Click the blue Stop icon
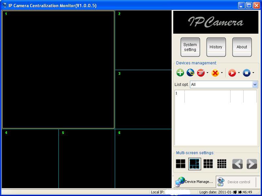The image size is (262, 196). point(247,73)
